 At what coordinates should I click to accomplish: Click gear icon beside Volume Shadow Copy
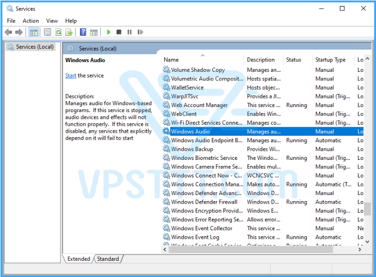point(166,70)
